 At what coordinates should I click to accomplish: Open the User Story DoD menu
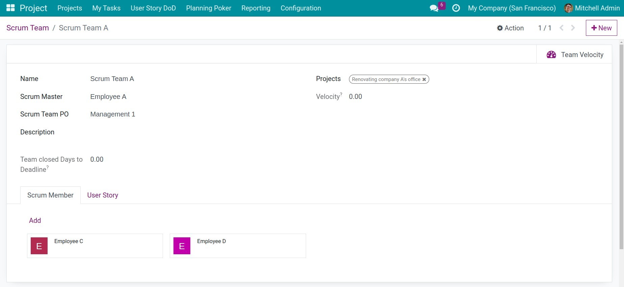pos(153,8)
